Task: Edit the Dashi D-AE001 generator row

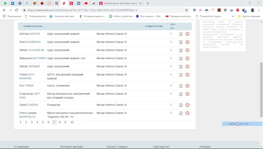Action: coord(181,105)
